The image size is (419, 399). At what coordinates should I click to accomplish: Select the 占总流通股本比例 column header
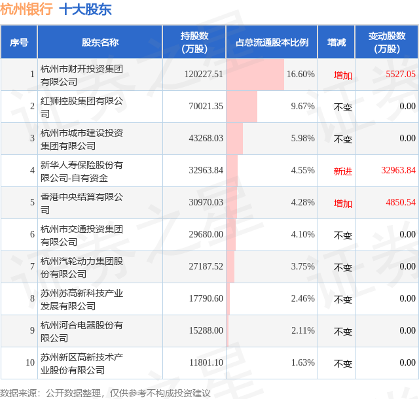[x=272, y=43]
